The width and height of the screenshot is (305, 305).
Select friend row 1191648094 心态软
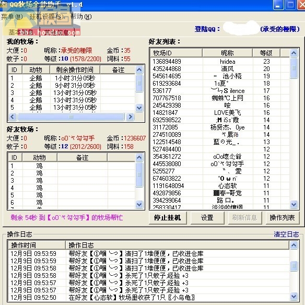coord(220,186)
